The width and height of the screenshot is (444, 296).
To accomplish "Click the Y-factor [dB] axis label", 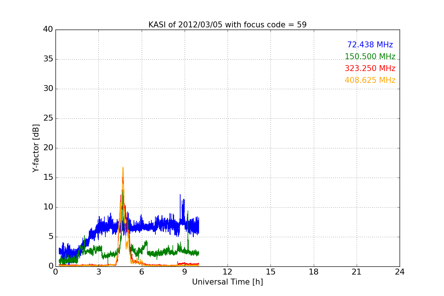I will 36,148.
